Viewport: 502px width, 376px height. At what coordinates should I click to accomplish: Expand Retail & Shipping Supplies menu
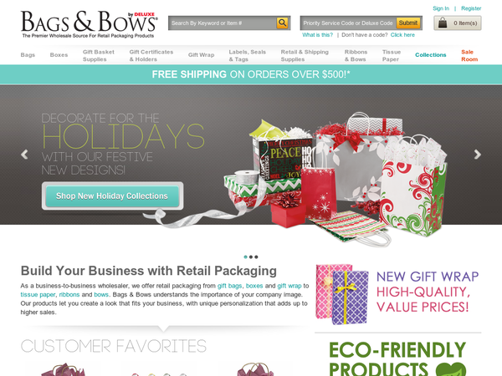305,55
